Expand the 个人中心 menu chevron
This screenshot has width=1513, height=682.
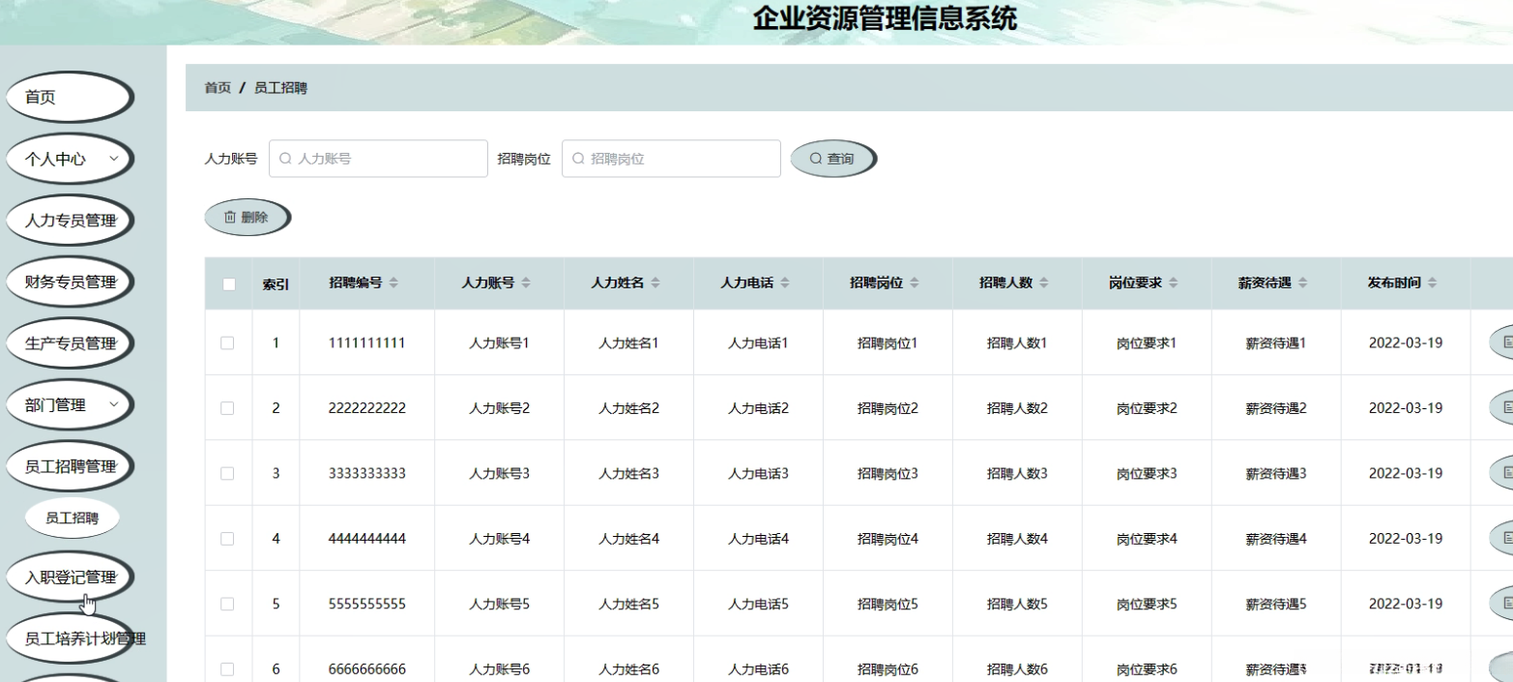[114, 159]
